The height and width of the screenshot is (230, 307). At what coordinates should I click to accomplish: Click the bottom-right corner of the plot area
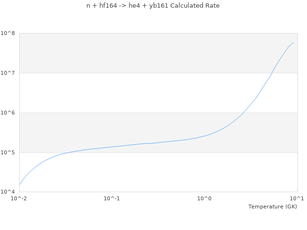point(297,192)
